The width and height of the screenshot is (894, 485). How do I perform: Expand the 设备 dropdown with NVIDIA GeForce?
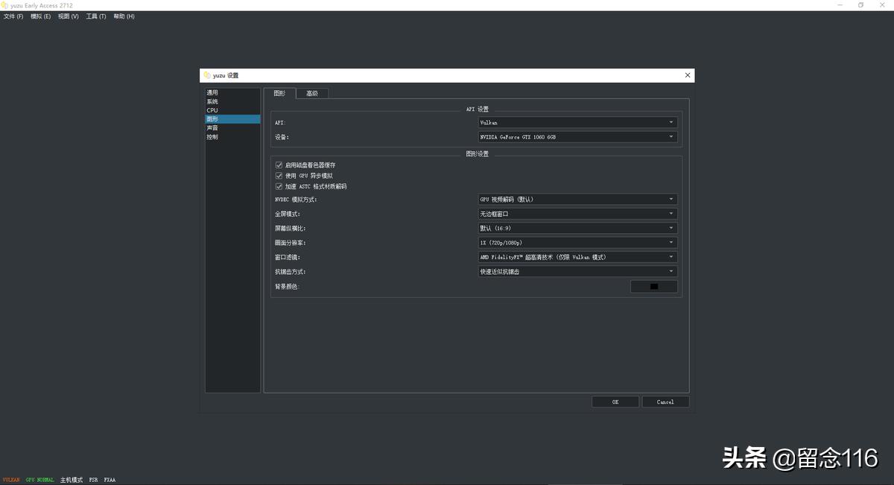(x=577, y=137)
